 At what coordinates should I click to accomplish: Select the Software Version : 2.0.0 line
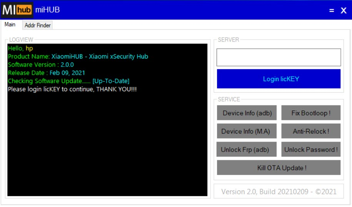click(x=41, y=65)
